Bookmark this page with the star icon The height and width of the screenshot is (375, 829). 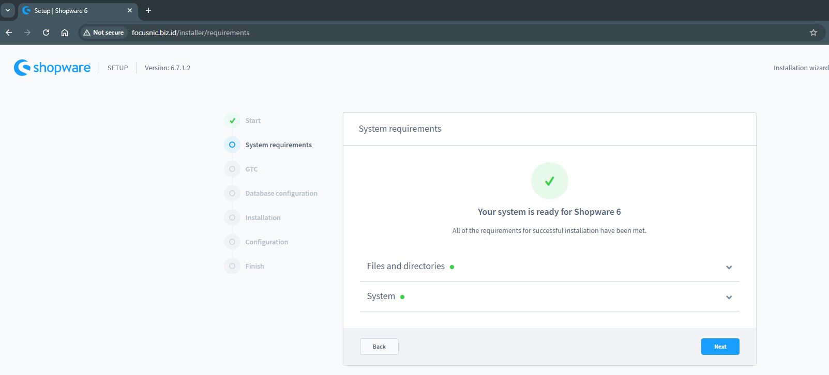(813, 33)
